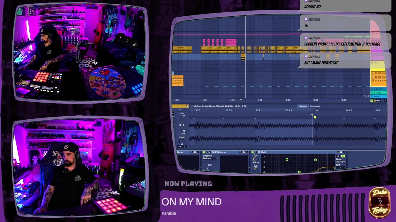Click the clip Pitch knob

[x=182, y=141]
